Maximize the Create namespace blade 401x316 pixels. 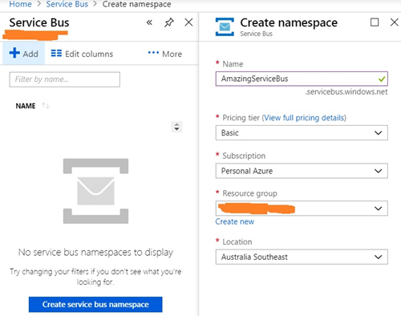click(375, 22)
